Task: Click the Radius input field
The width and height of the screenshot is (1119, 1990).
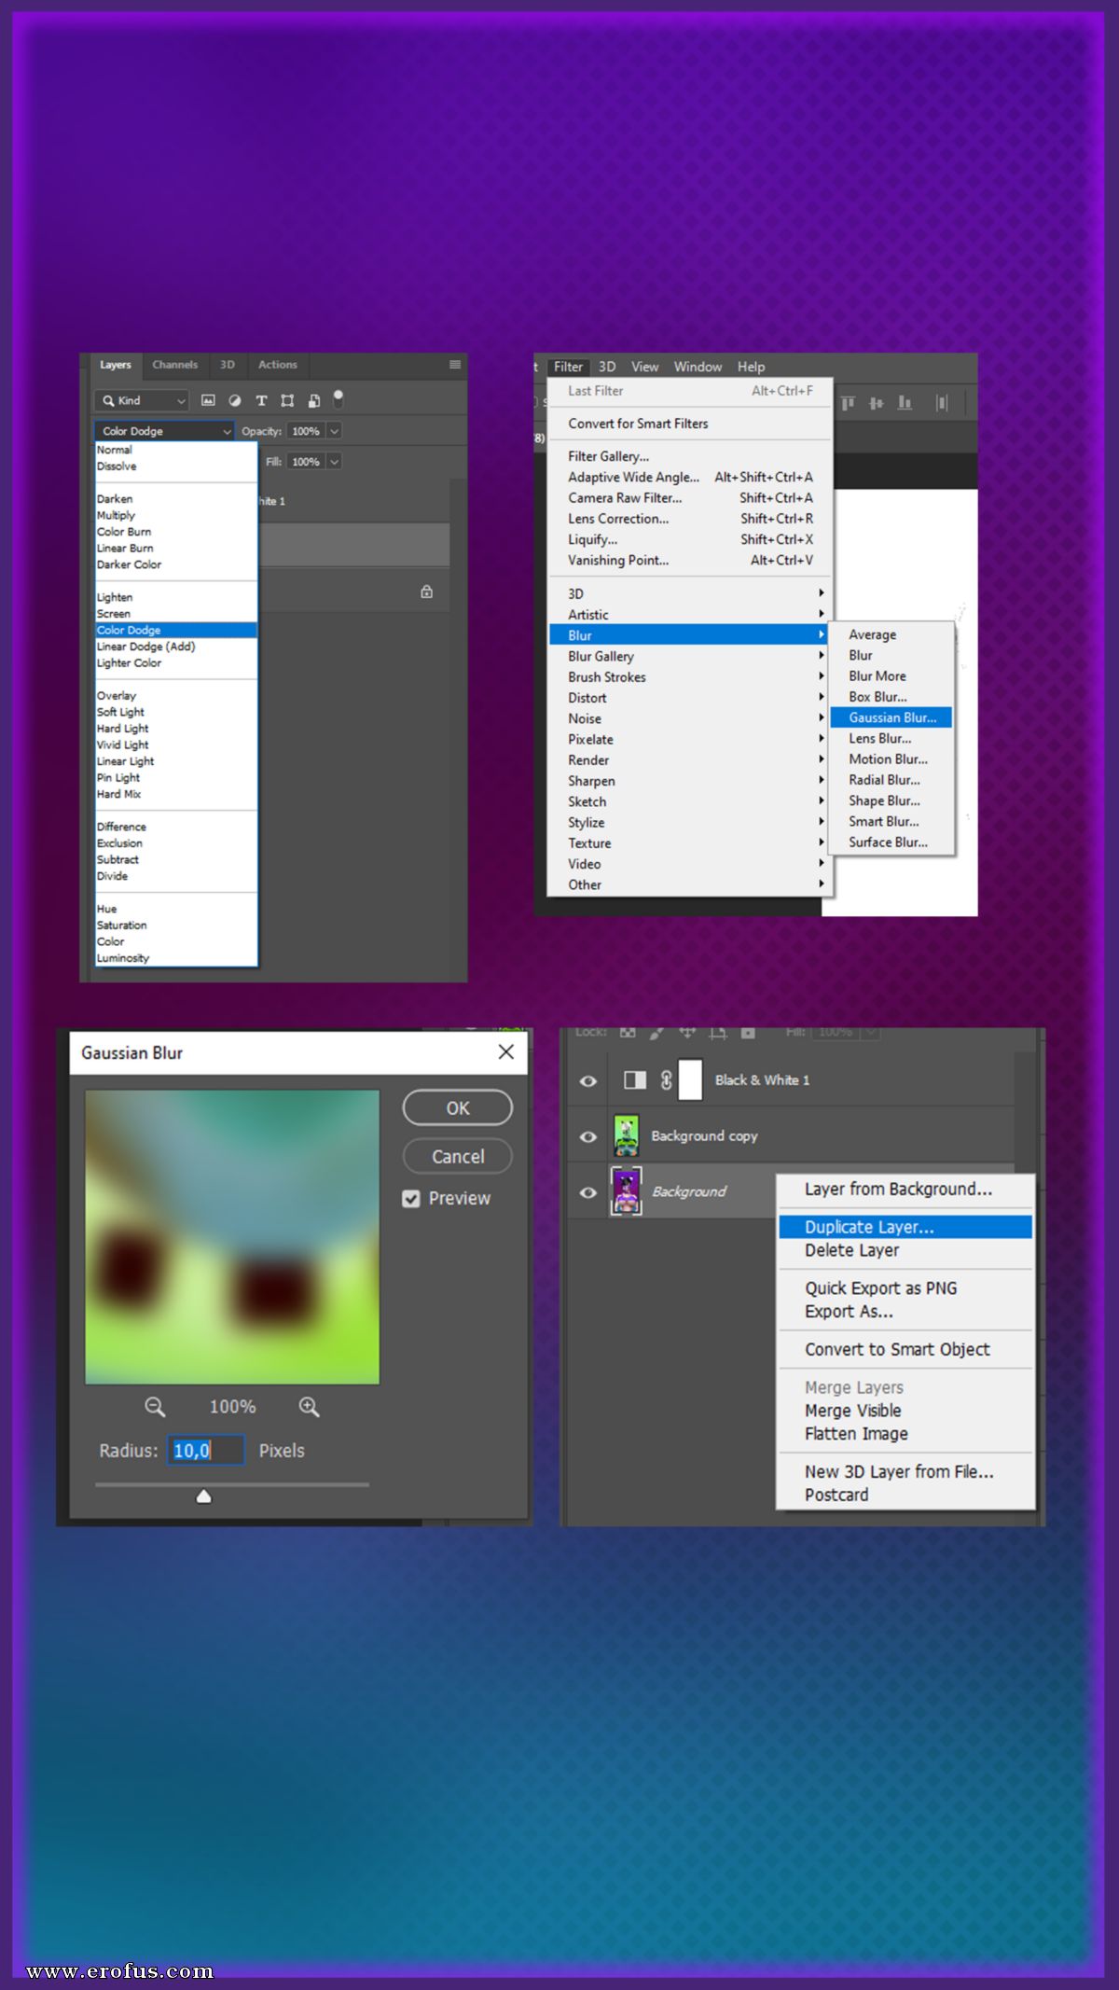Action: coord(206,1450)
